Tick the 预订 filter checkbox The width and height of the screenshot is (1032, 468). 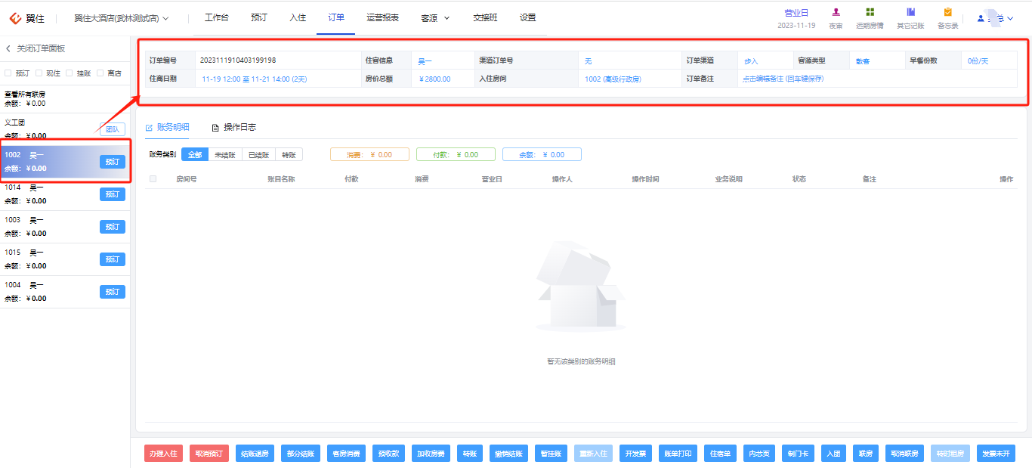[x=8, y=73]
